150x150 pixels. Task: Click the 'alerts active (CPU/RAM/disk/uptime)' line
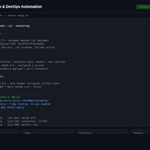tap(24, 101)
